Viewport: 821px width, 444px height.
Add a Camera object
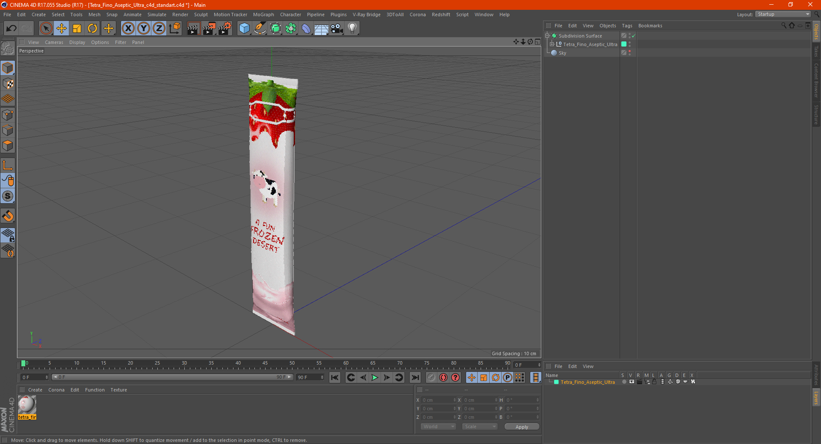(x=337, y=29)
